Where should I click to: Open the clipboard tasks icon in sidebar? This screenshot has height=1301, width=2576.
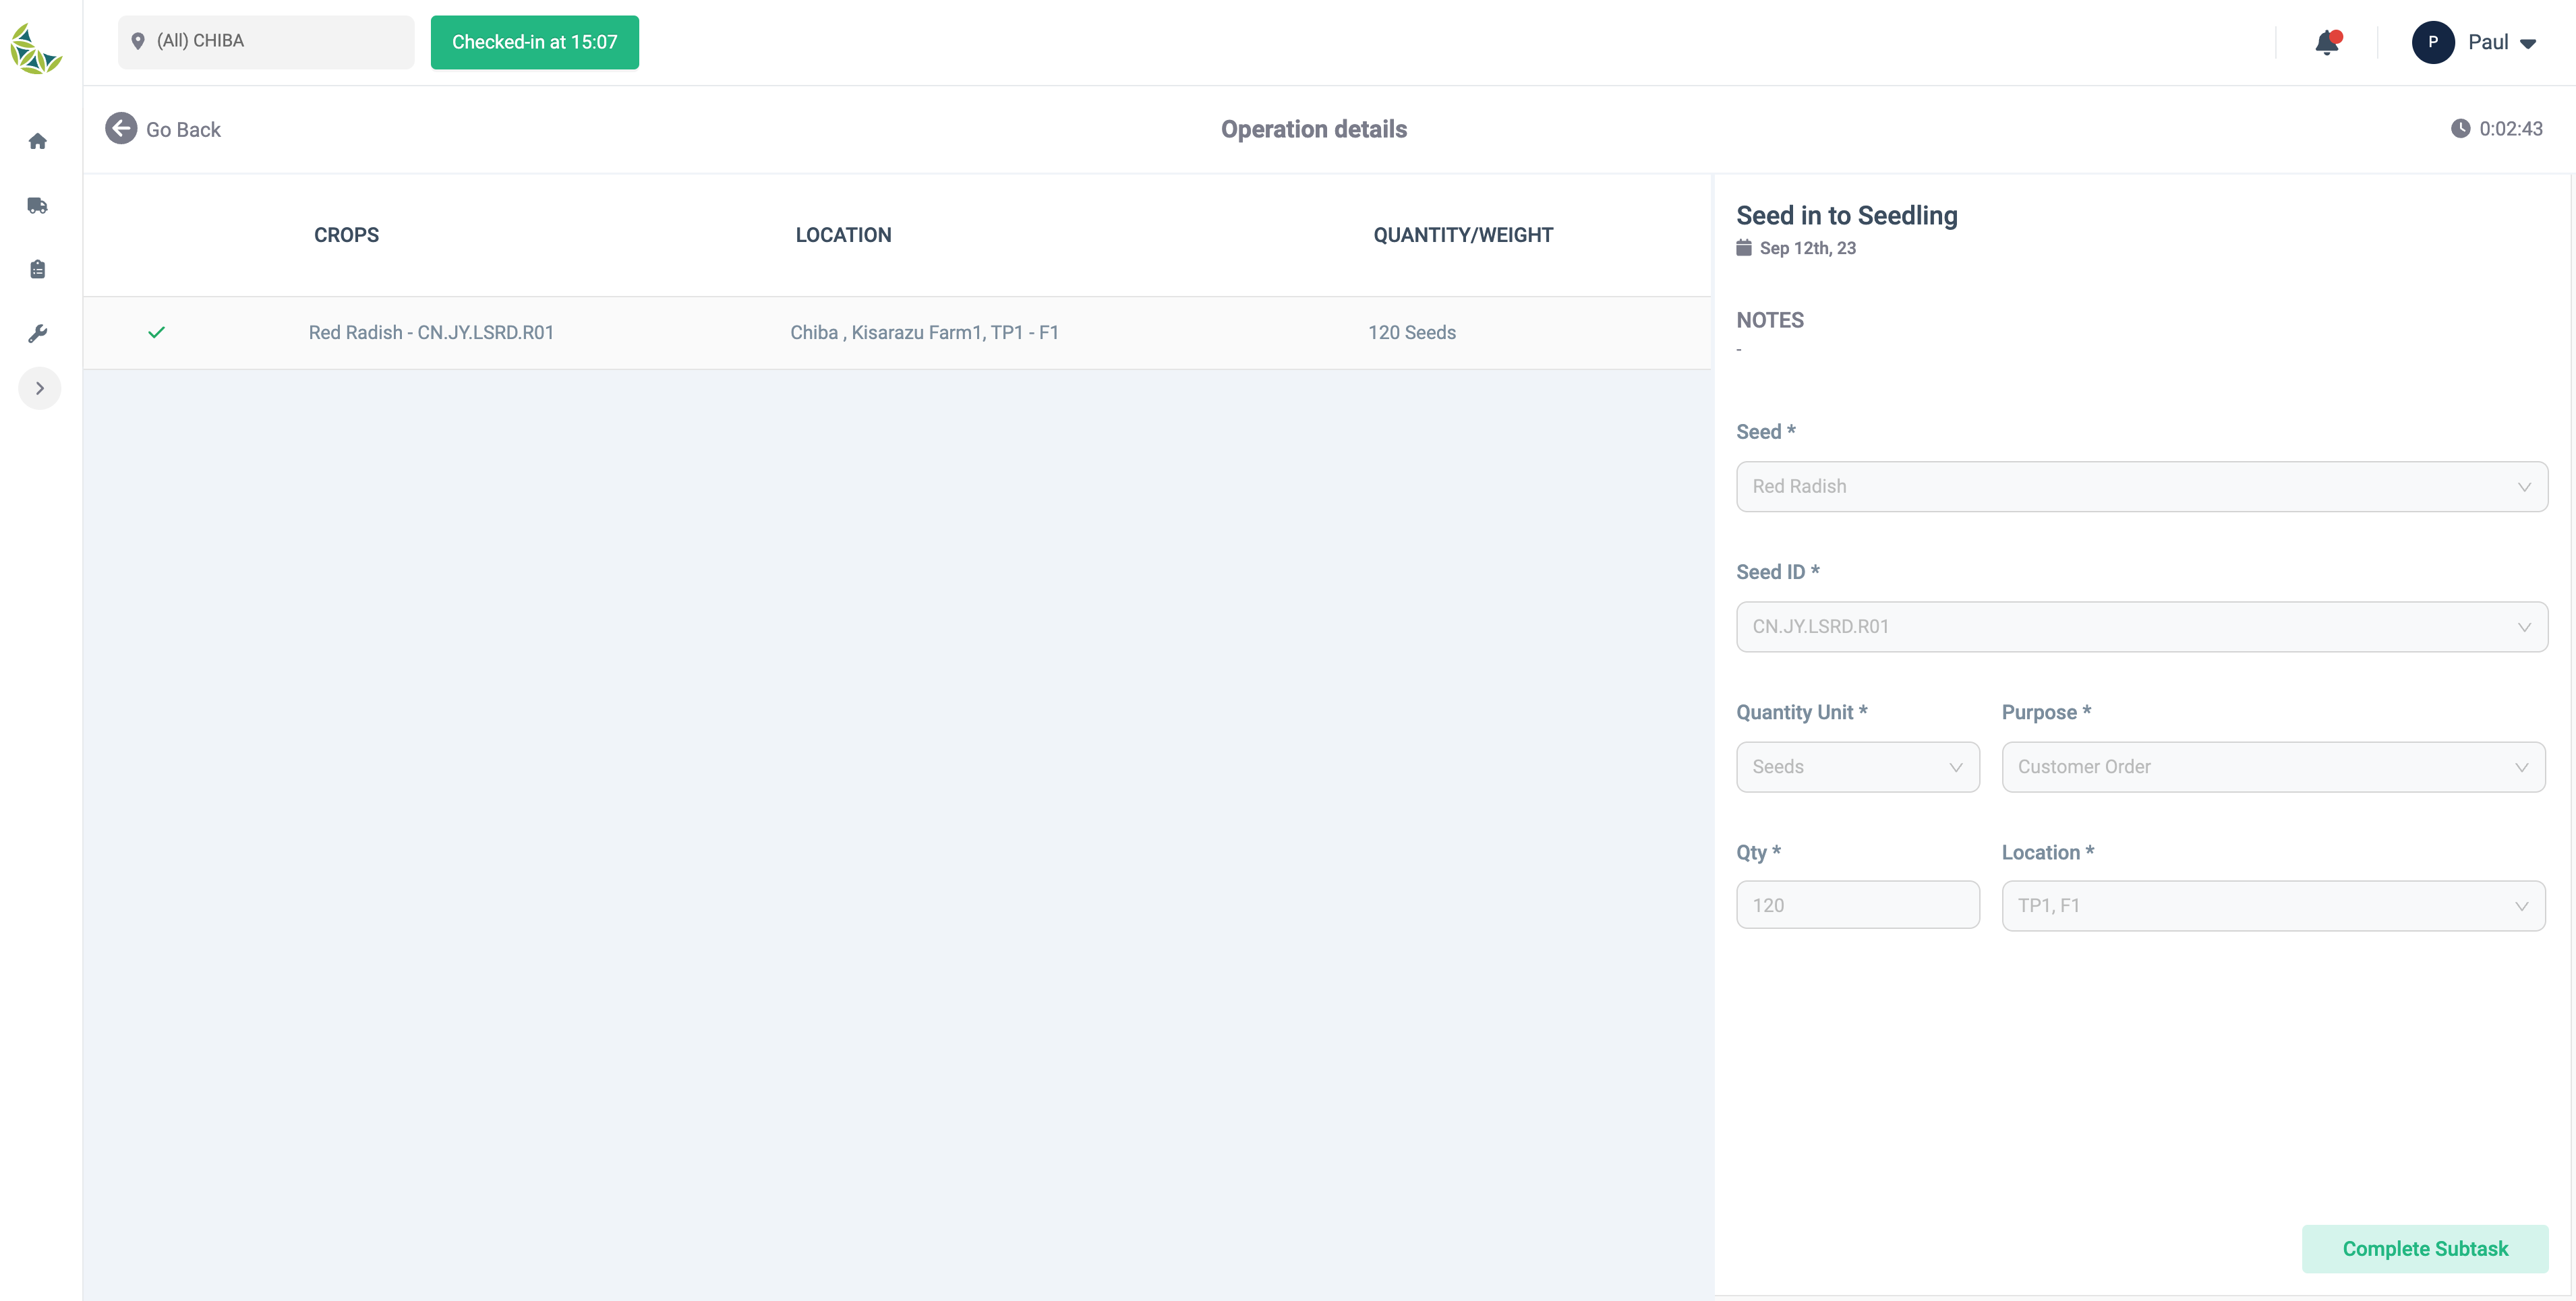38,269
